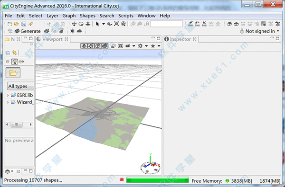
Task: Click the Frame Selection toolbar icon
Action: 116,24
